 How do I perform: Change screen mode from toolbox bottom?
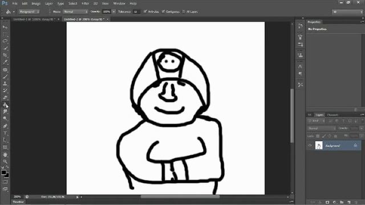(5, 189)
